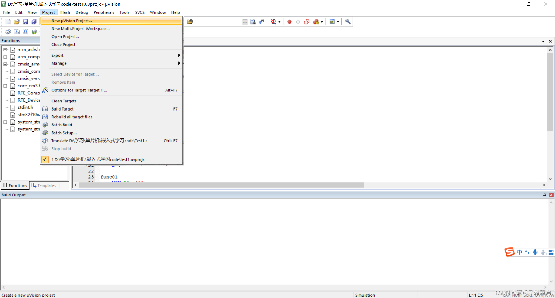Viewport: 555px width, 298px height.
Task: Click the editor scroll-right arrow
Action: coord(544,185)
